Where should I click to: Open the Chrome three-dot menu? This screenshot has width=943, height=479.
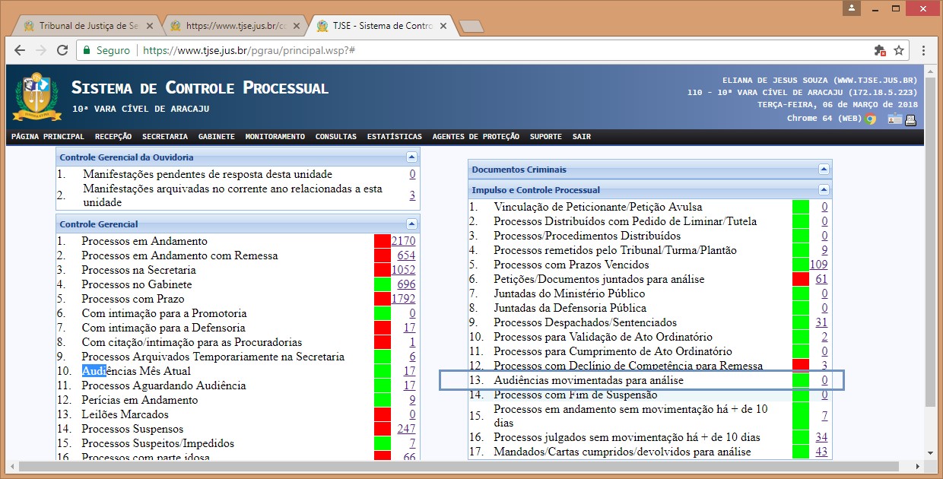click(x=923, y=50)
